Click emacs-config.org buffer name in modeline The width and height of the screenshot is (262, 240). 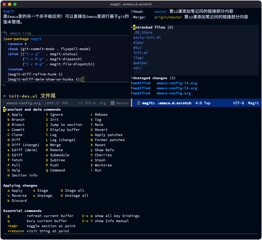click(23, 103)
